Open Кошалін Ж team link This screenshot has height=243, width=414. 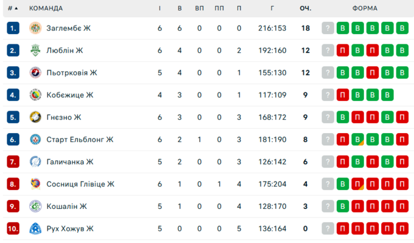tap(66, 207)
